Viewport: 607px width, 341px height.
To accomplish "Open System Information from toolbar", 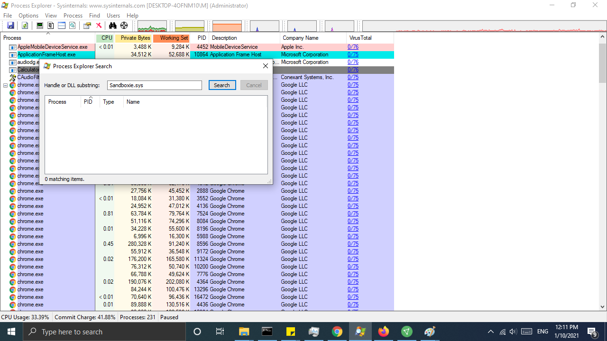I will pos(40,26).
